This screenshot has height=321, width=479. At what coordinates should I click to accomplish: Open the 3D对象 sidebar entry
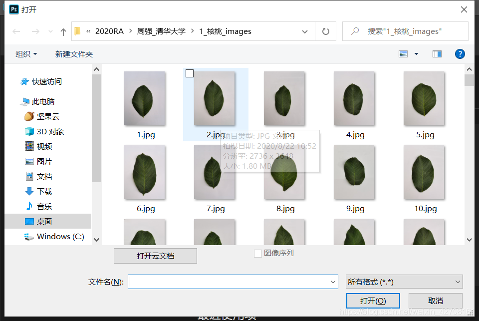[x=51, y=131]
